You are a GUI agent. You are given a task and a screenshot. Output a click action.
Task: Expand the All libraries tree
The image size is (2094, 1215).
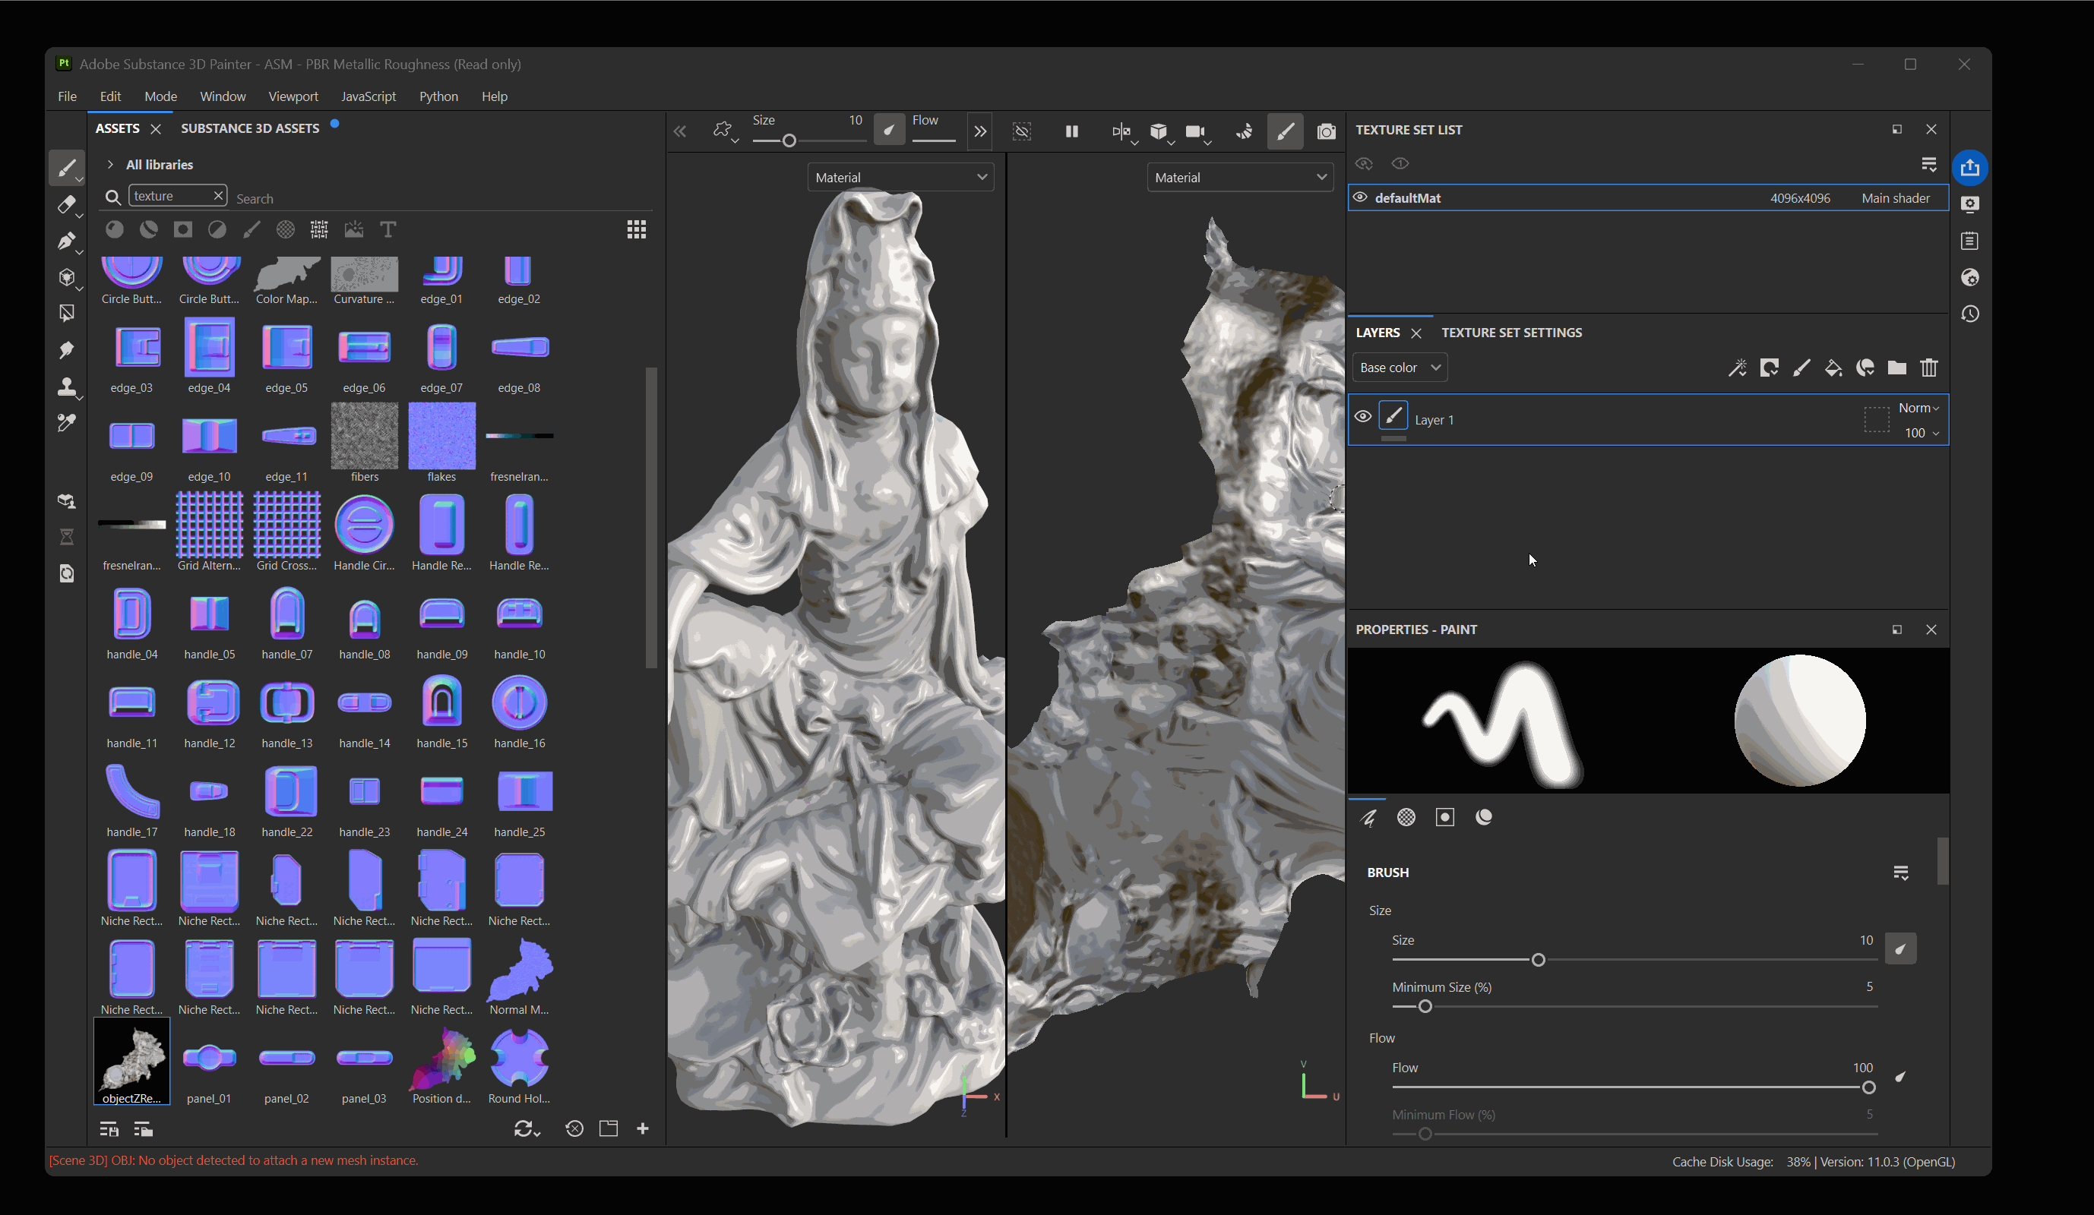[109, 165]
